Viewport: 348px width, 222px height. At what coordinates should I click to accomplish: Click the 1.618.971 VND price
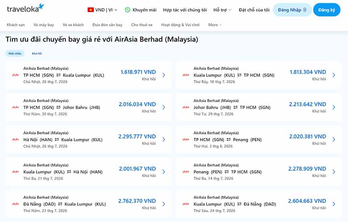pos(138,72)
